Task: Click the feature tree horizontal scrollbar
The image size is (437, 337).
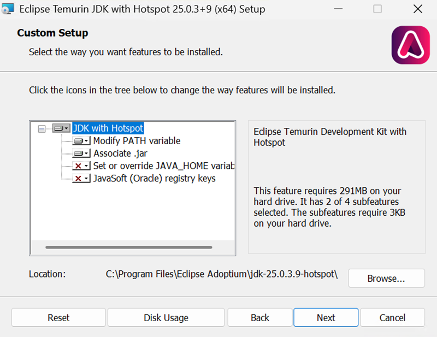Action: [129, 247]
